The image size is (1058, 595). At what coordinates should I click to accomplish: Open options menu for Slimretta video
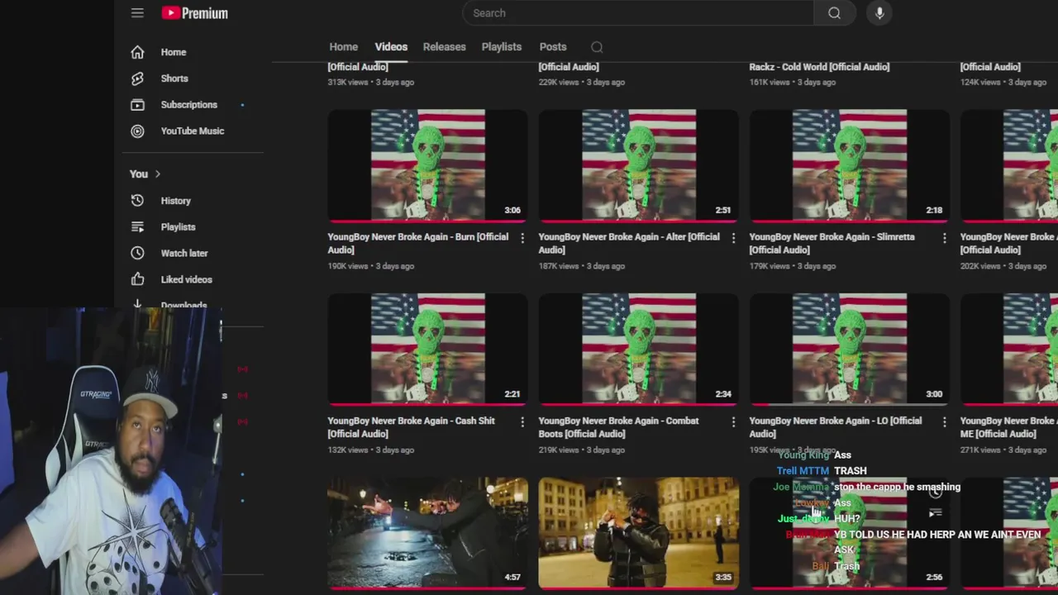[944, 238]
